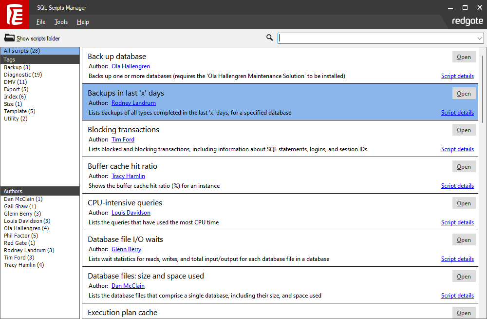Filter by the Size (1) tag
487x319 pixels.
[x=13, y=104]
